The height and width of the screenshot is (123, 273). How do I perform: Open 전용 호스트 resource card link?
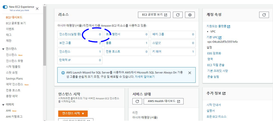coord(113,52)
